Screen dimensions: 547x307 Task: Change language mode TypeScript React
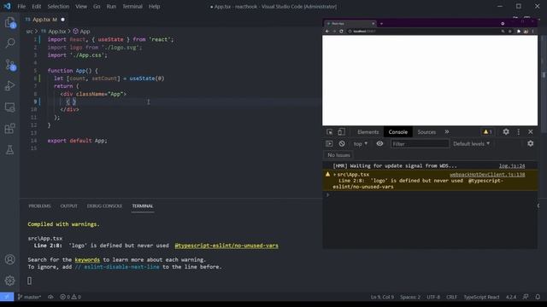481,297
